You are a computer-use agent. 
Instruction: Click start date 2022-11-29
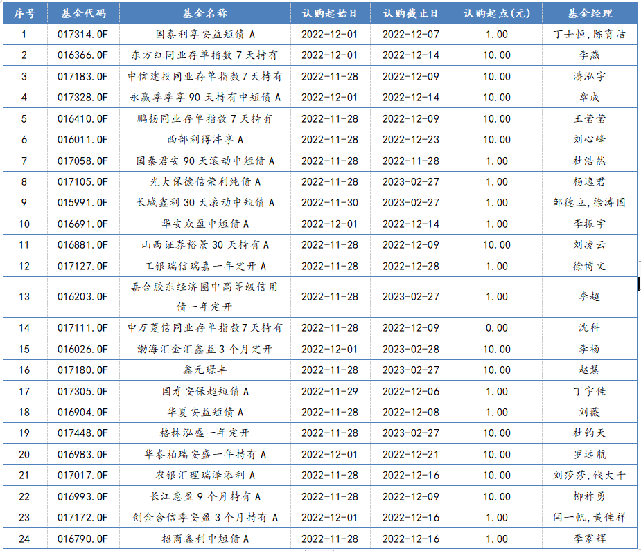[330, 392]
